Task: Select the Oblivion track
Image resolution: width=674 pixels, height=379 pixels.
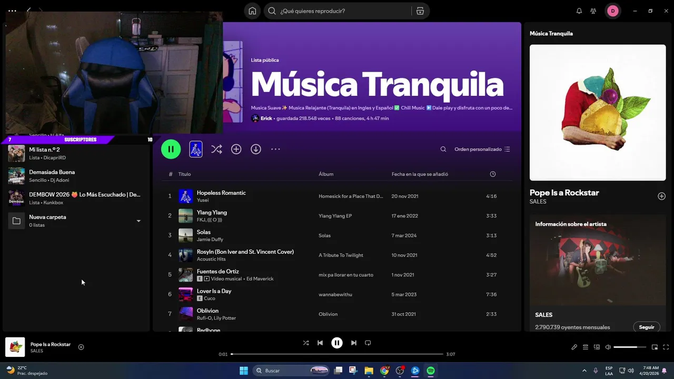Action: 337,314
